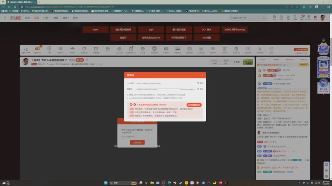This screenshot has width=332, height=186.
Task: Click the red send-now button in the popup
Action: (137, 142)
